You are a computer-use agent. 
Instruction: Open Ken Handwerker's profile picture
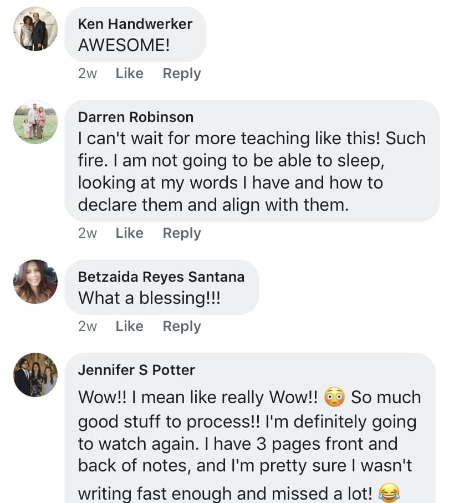35,29
